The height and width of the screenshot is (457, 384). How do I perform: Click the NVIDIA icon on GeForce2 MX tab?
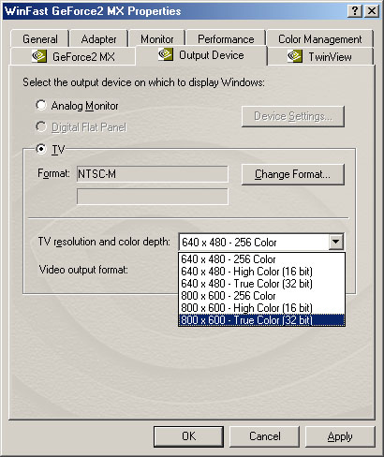39,56
